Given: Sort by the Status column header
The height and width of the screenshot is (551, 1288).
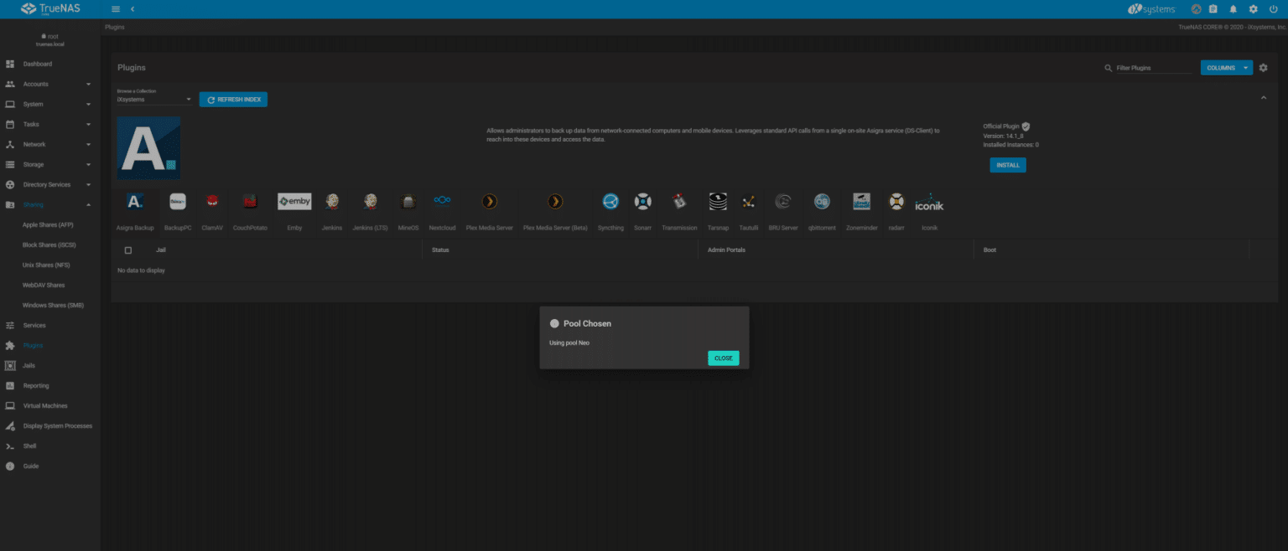Looking at the screenshot, I should click(440, 250).
